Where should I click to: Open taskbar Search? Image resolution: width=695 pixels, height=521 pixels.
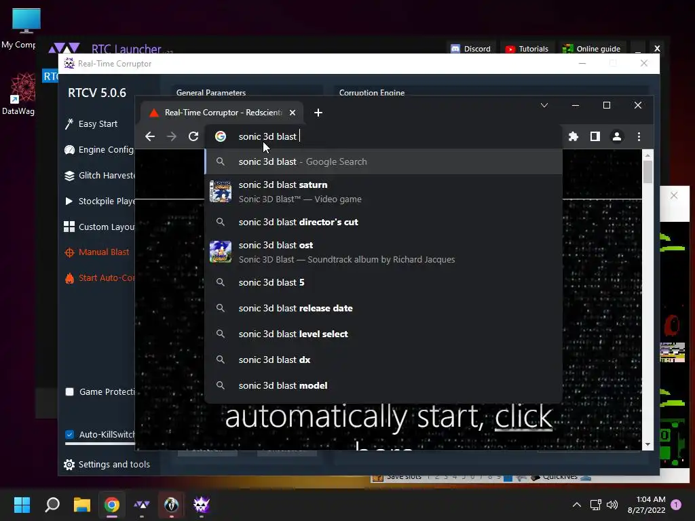click(52, 505)
